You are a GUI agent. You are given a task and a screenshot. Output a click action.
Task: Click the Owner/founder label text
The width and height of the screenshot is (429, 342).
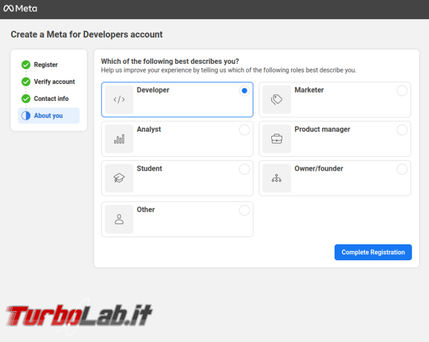tap(319, 169)
